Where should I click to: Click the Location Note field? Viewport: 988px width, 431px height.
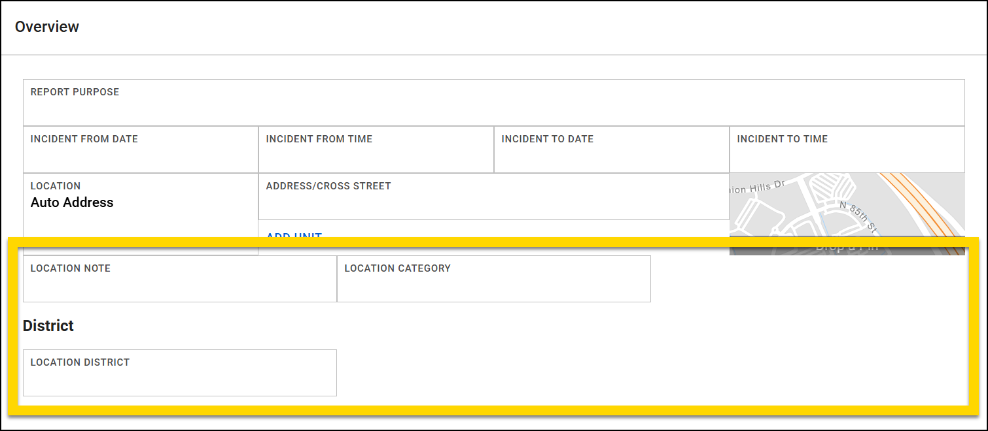tap(179, 284)
